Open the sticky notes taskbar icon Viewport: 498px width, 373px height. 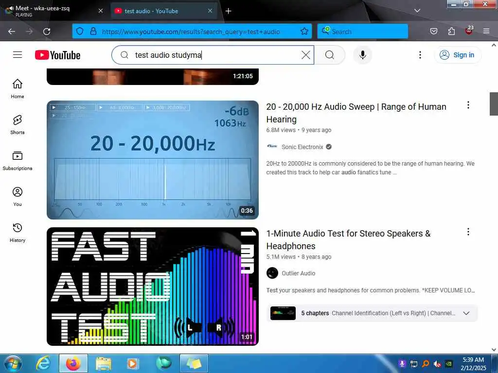(x=194, y=363)
